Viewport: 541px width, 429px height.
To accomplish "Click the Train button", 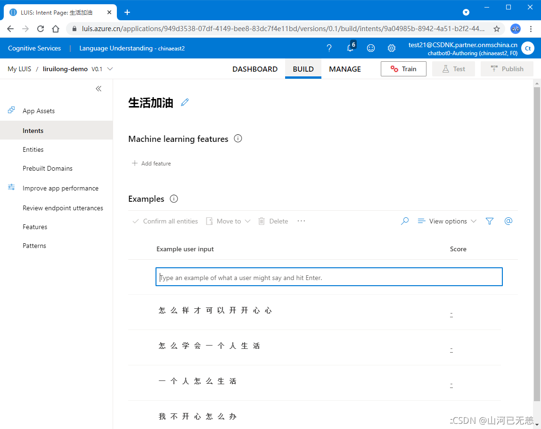I will point(403,69).
